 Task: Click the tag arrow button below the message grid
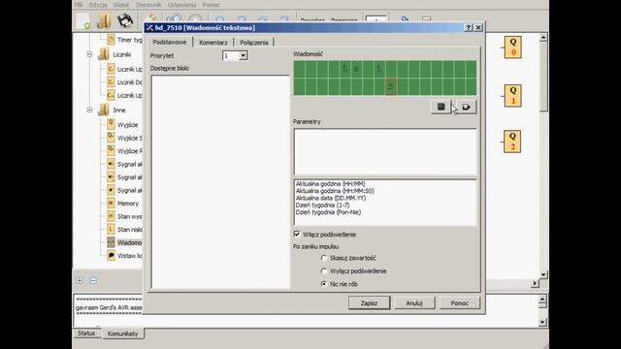[466, 107]
